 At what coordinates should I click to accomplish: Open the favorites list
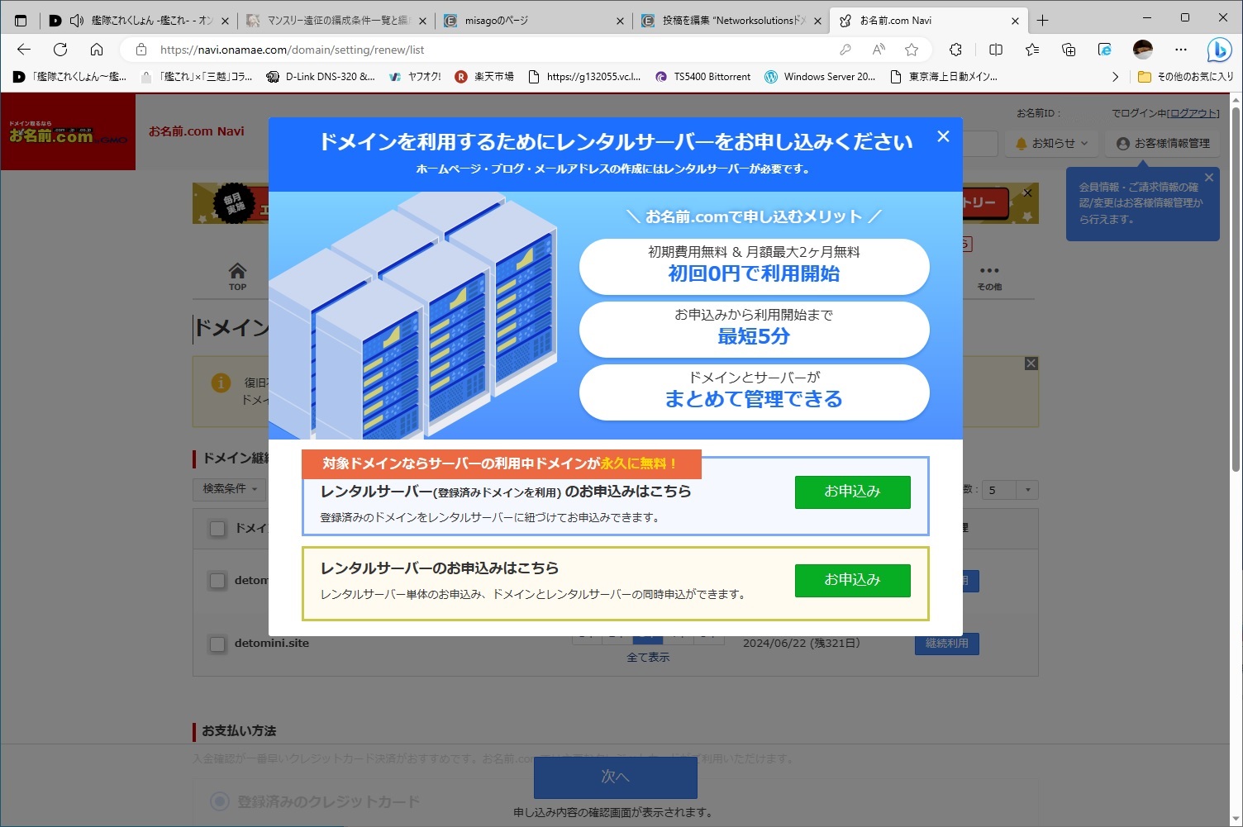1032,50
